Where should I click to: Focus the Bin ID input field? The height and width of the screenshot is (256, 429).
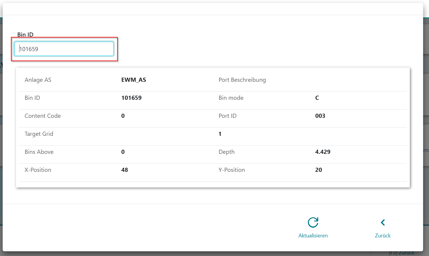click(x=64, y=49)
